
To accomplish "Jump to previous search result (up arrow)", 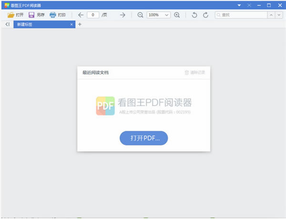I will point(271,15).
